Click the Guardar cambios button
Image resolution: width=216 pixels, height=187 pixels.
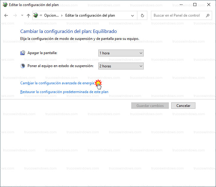pos(150,106)
